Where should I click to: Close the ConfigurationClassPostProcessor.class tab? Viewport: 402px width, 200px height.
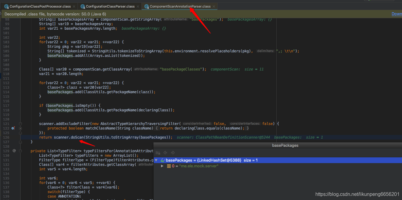pos(74,6)
